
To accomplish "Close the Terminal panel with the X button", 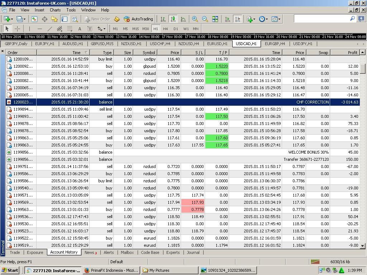I will click(x=3, y=51).
